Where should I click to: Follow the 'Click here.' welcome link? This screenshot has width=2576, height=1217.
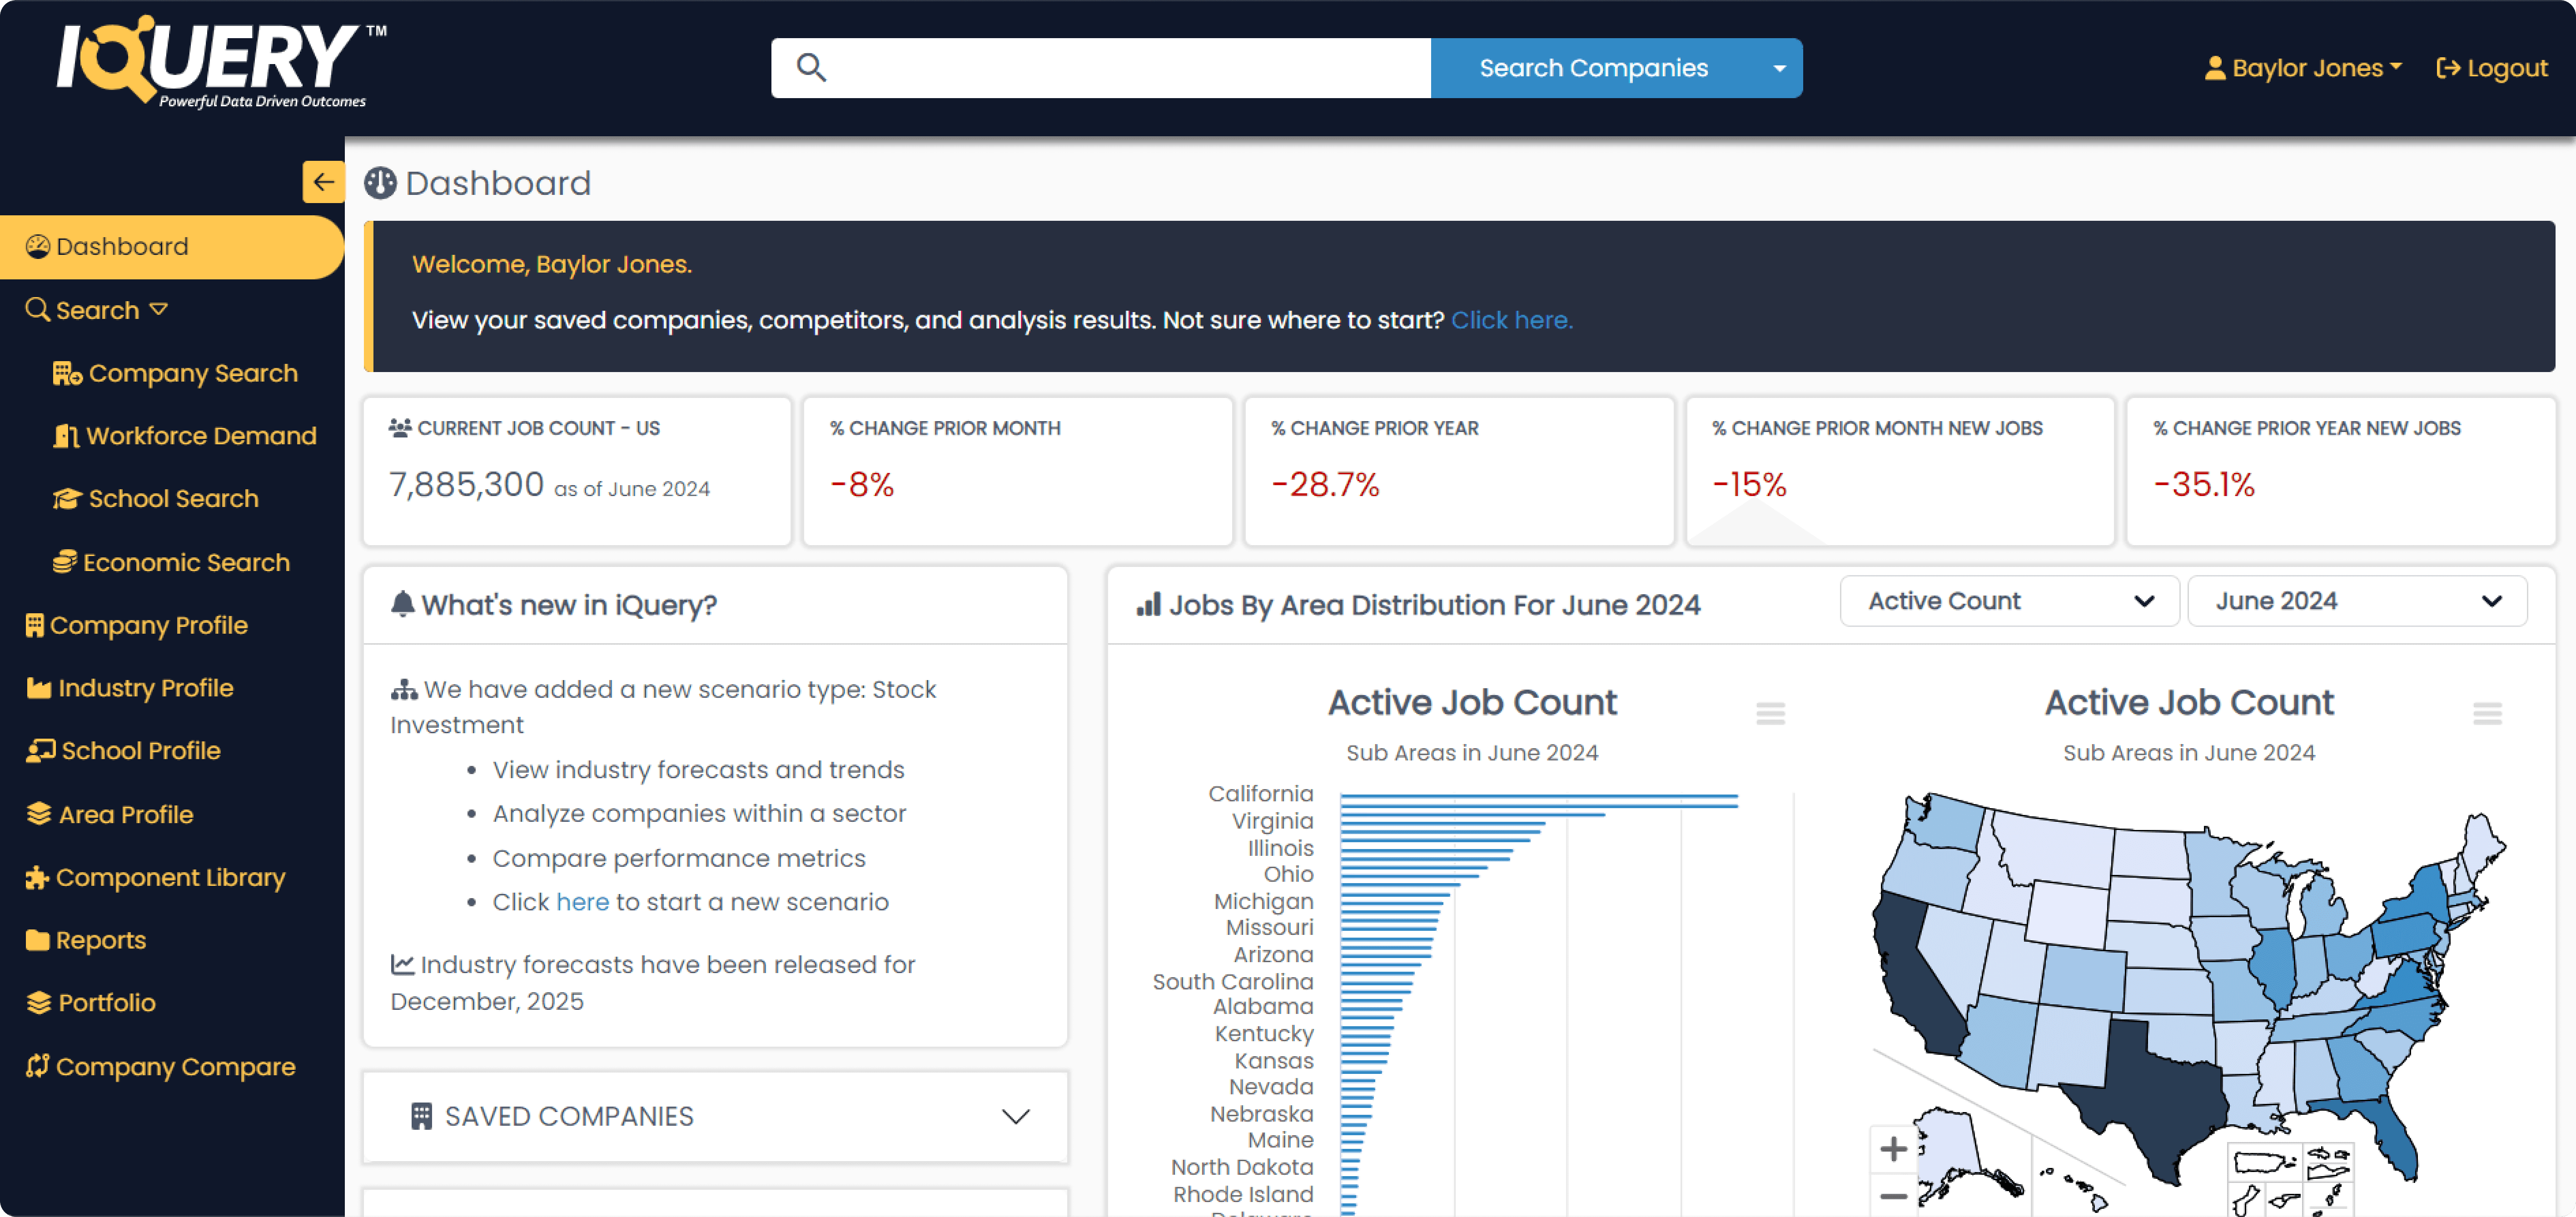pos(1512,320)
